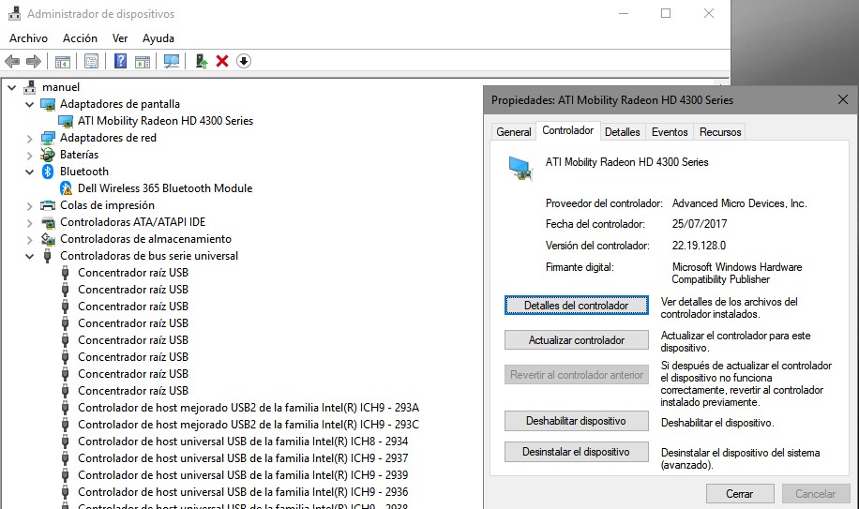Click the red X uninstall device icon
Screen dimensions: 859x509
click(222, 61)
